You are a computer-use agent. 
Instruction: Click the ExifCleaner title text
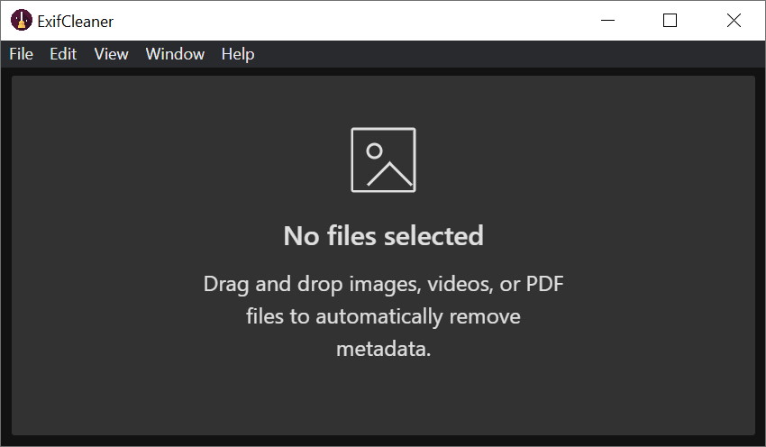(x=75, y=21)
